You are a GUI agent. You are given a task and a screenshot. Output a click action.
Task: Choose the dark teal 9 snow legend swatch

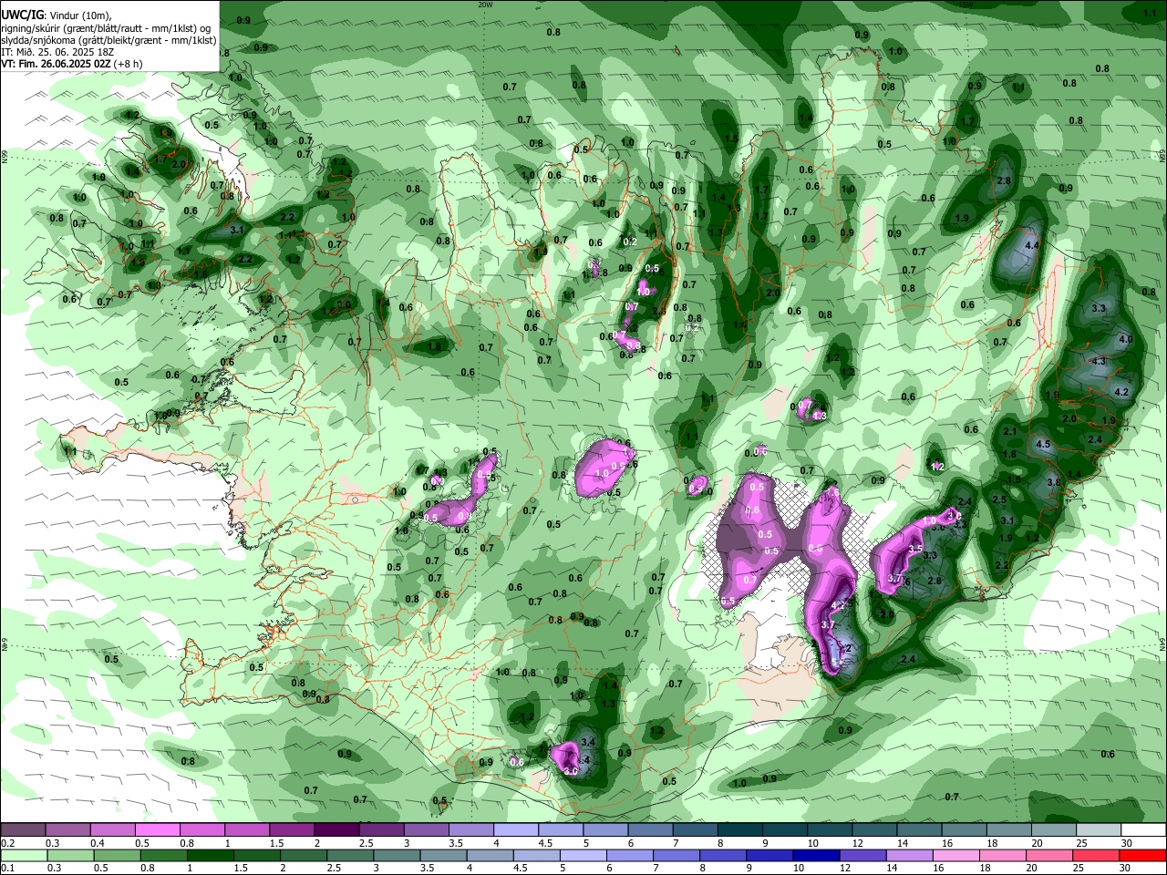(x=785, y=830)
